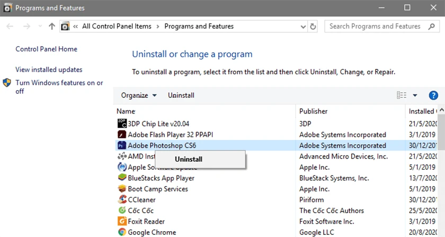Choose Uninstall from the context menu
The width and height of the screenshot is (445, 237).
click(200, 159)
